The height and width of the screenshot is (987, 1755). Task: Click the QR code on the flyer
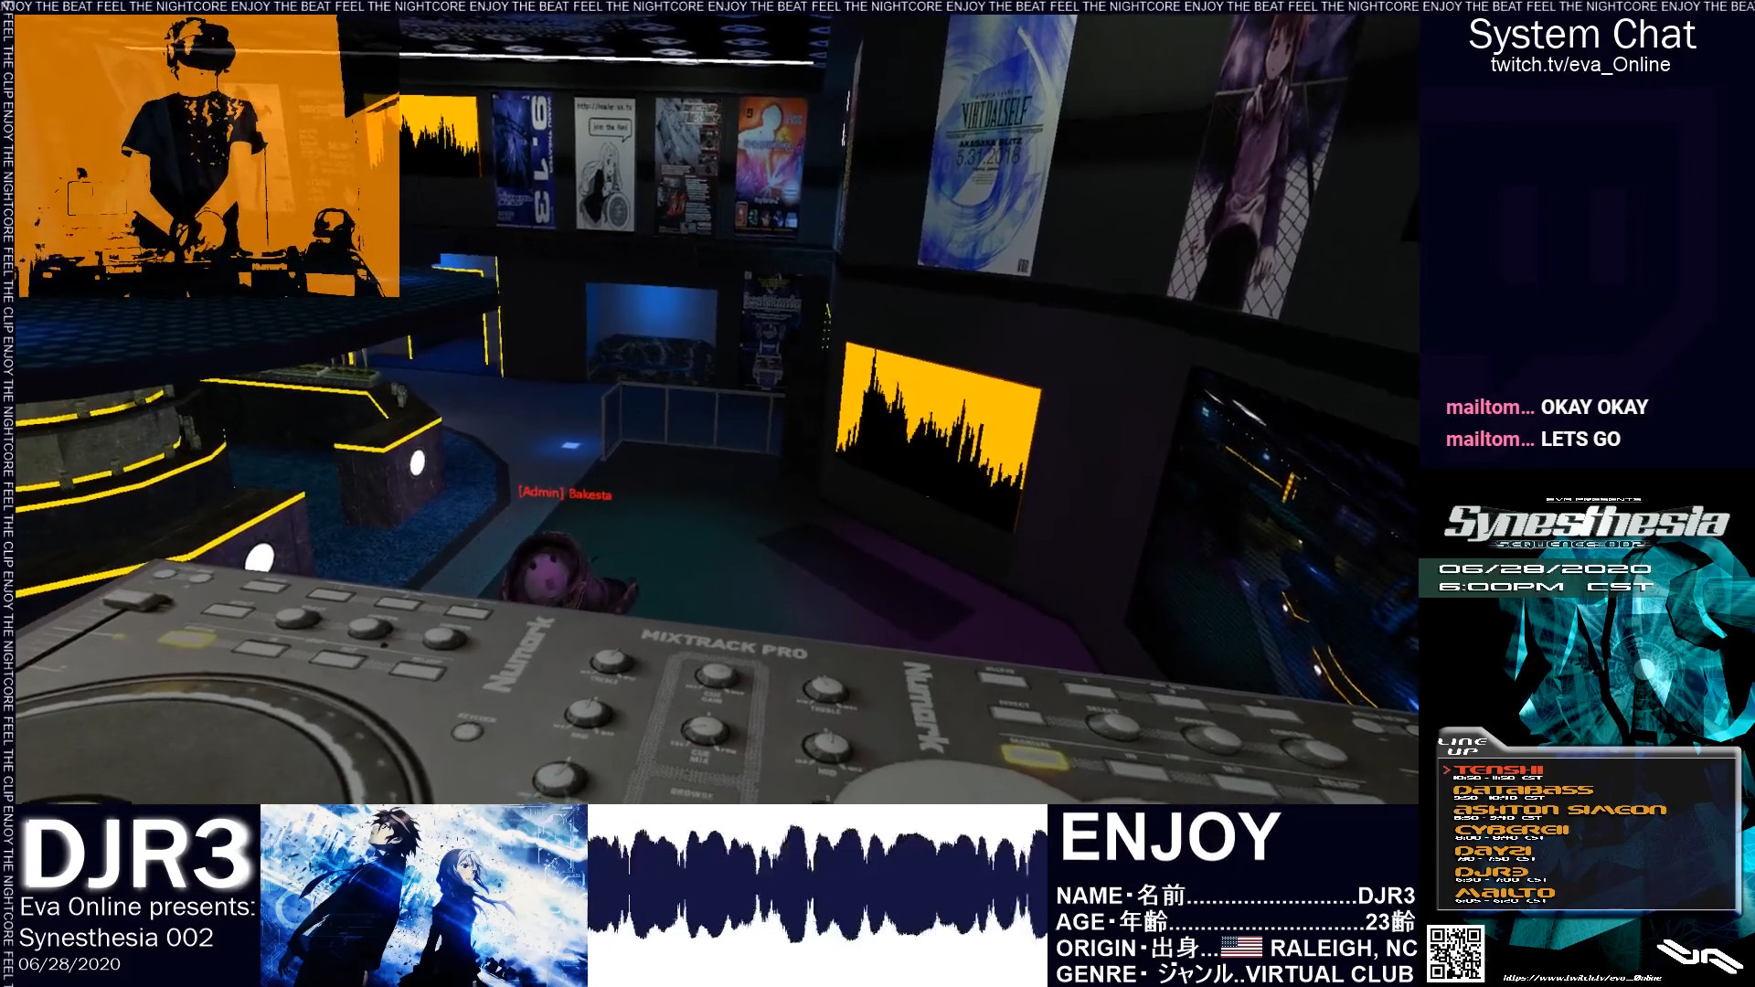coord(1455,953)
